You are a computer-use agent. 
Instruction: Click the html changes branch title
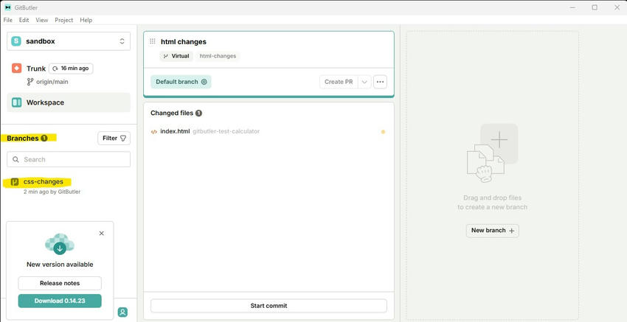point(184,41)
